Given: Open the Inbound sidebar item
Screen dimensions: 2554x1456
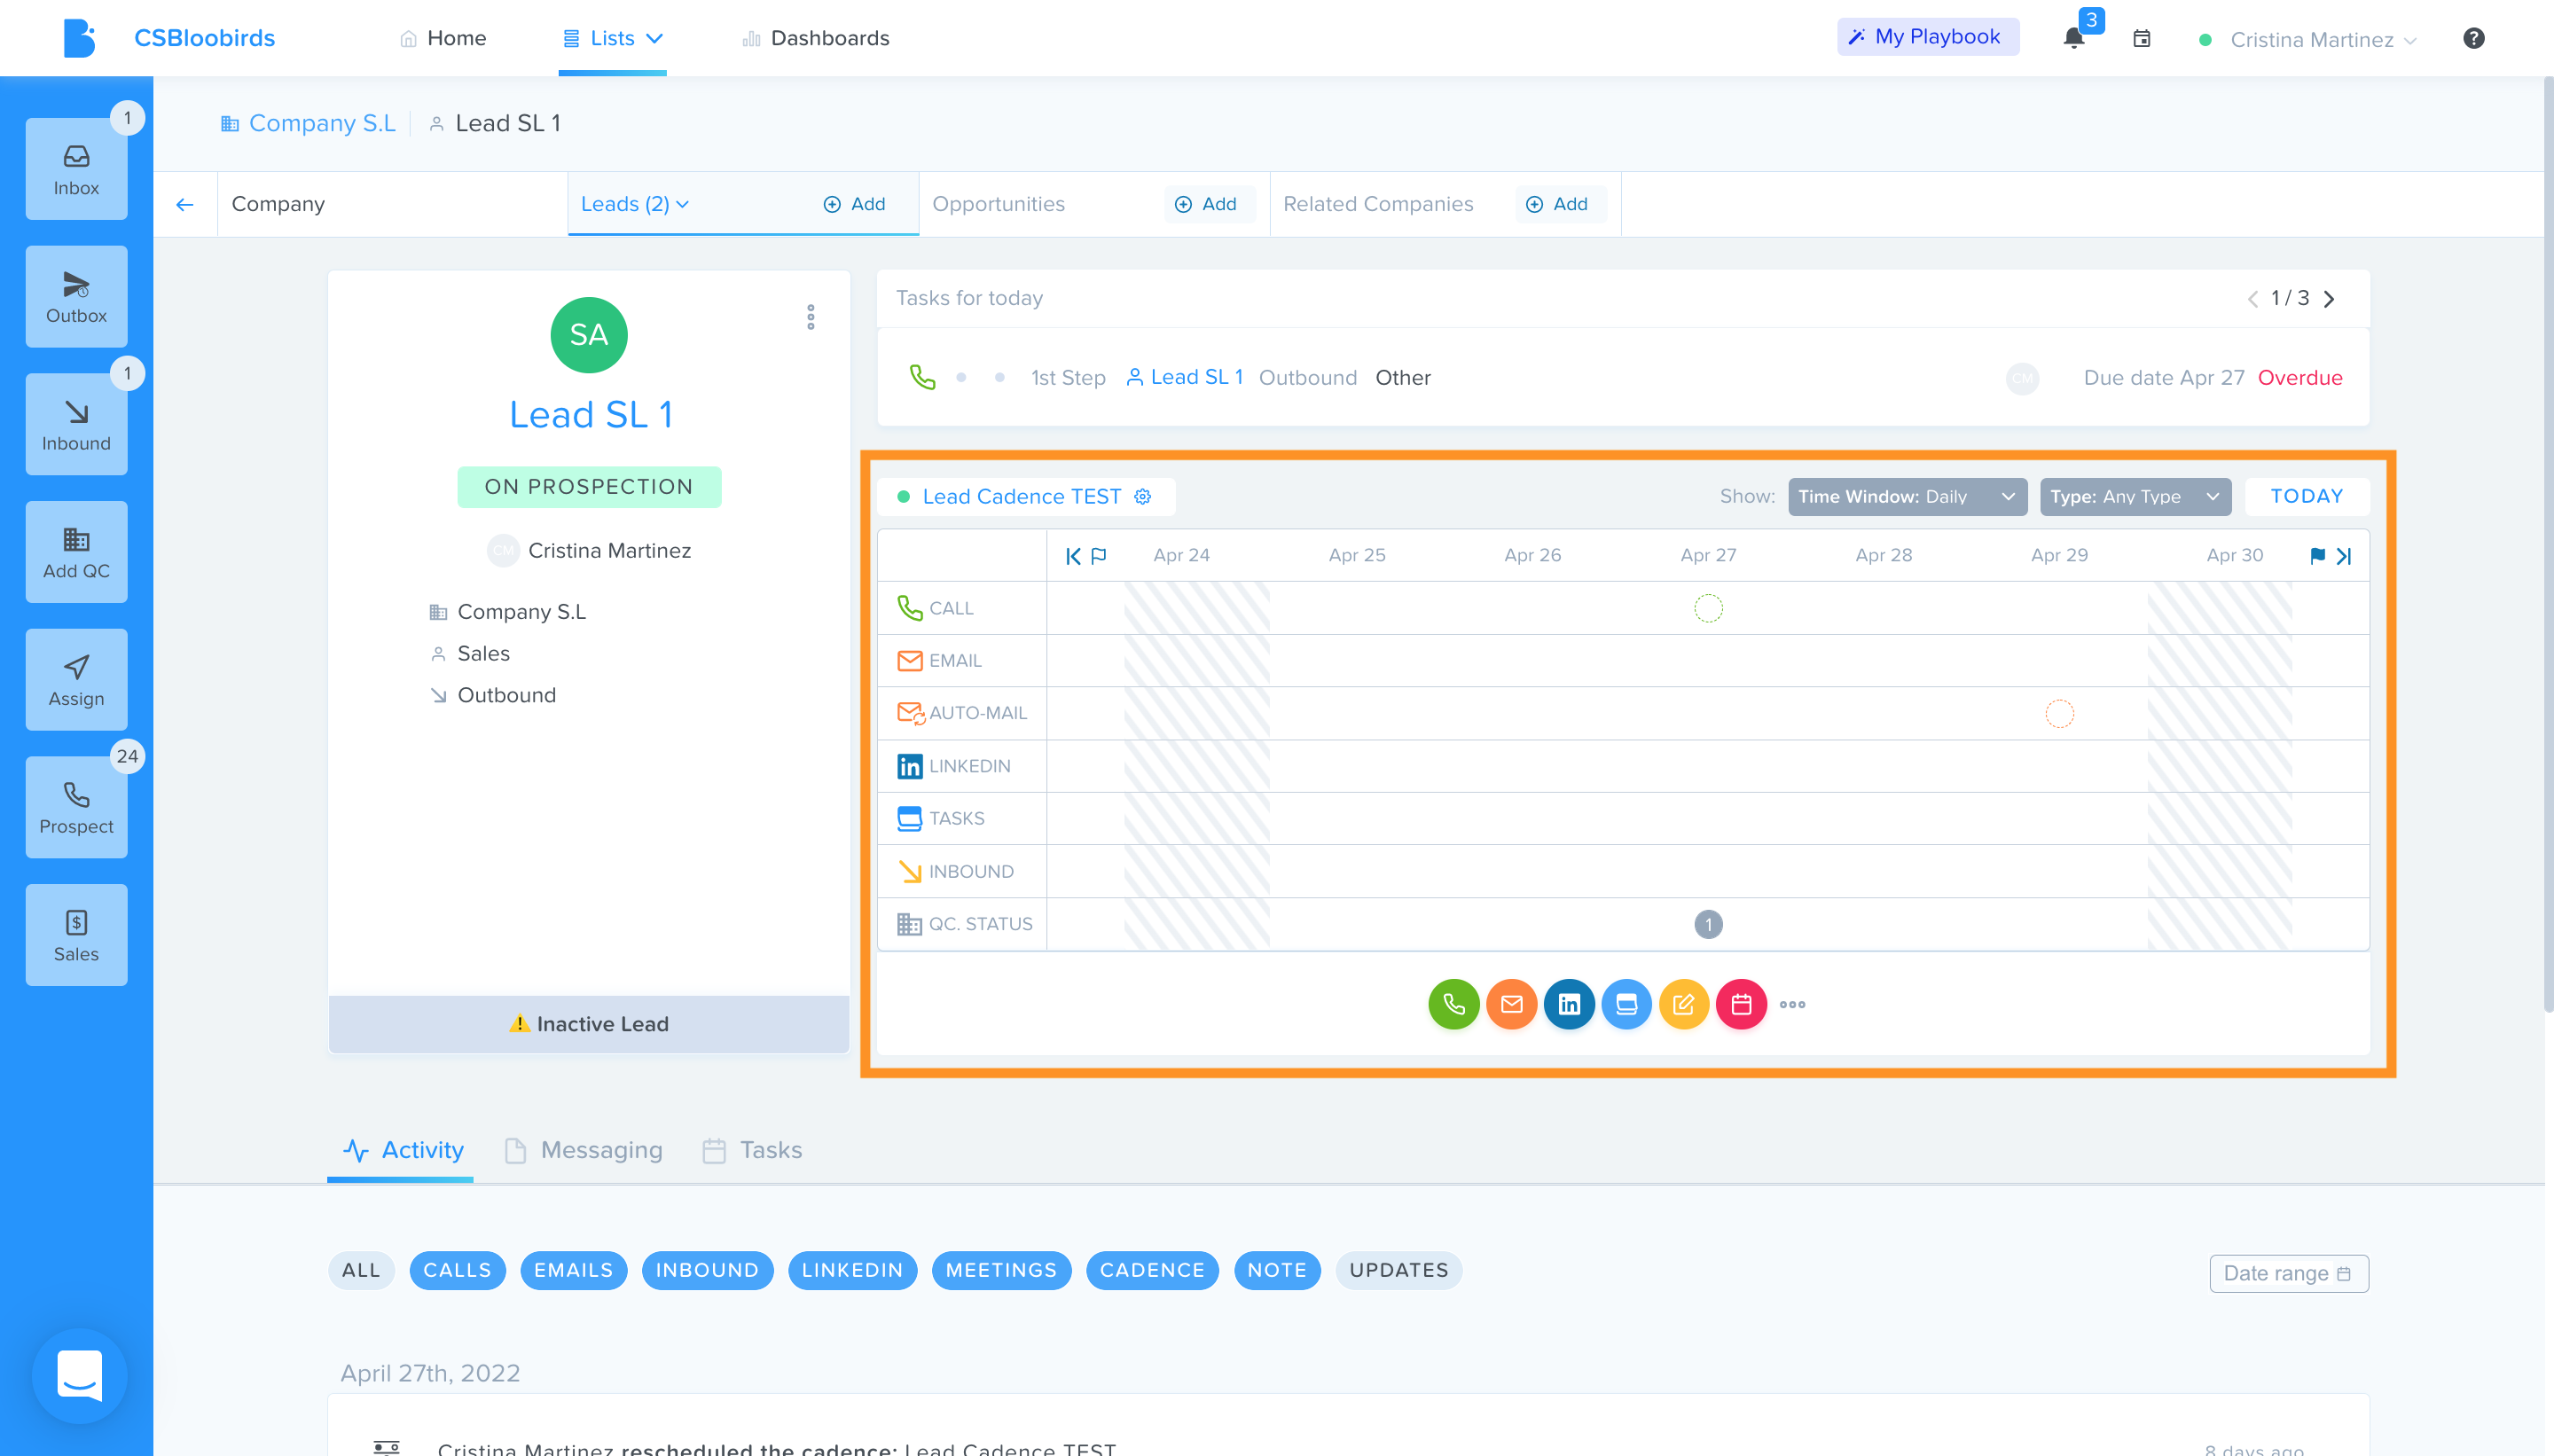Looking at the screenshot, I should (76, 424).
